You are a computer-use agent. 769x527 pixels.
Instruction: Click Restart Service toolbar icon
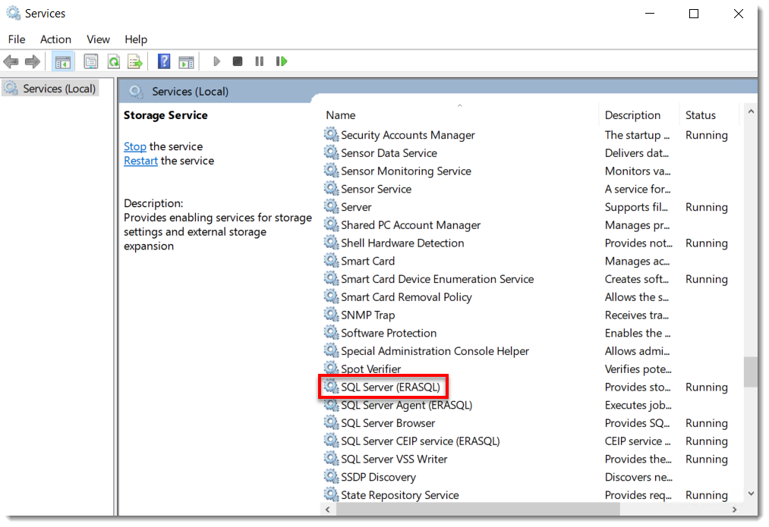click(x=282, y=61)
